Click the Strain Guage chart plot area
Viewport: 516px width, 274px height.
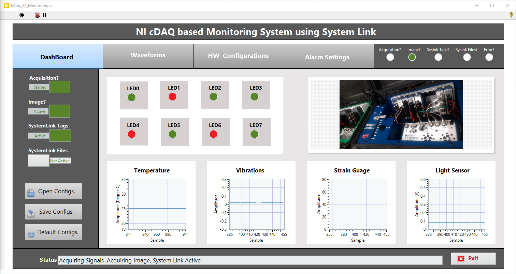357,204
